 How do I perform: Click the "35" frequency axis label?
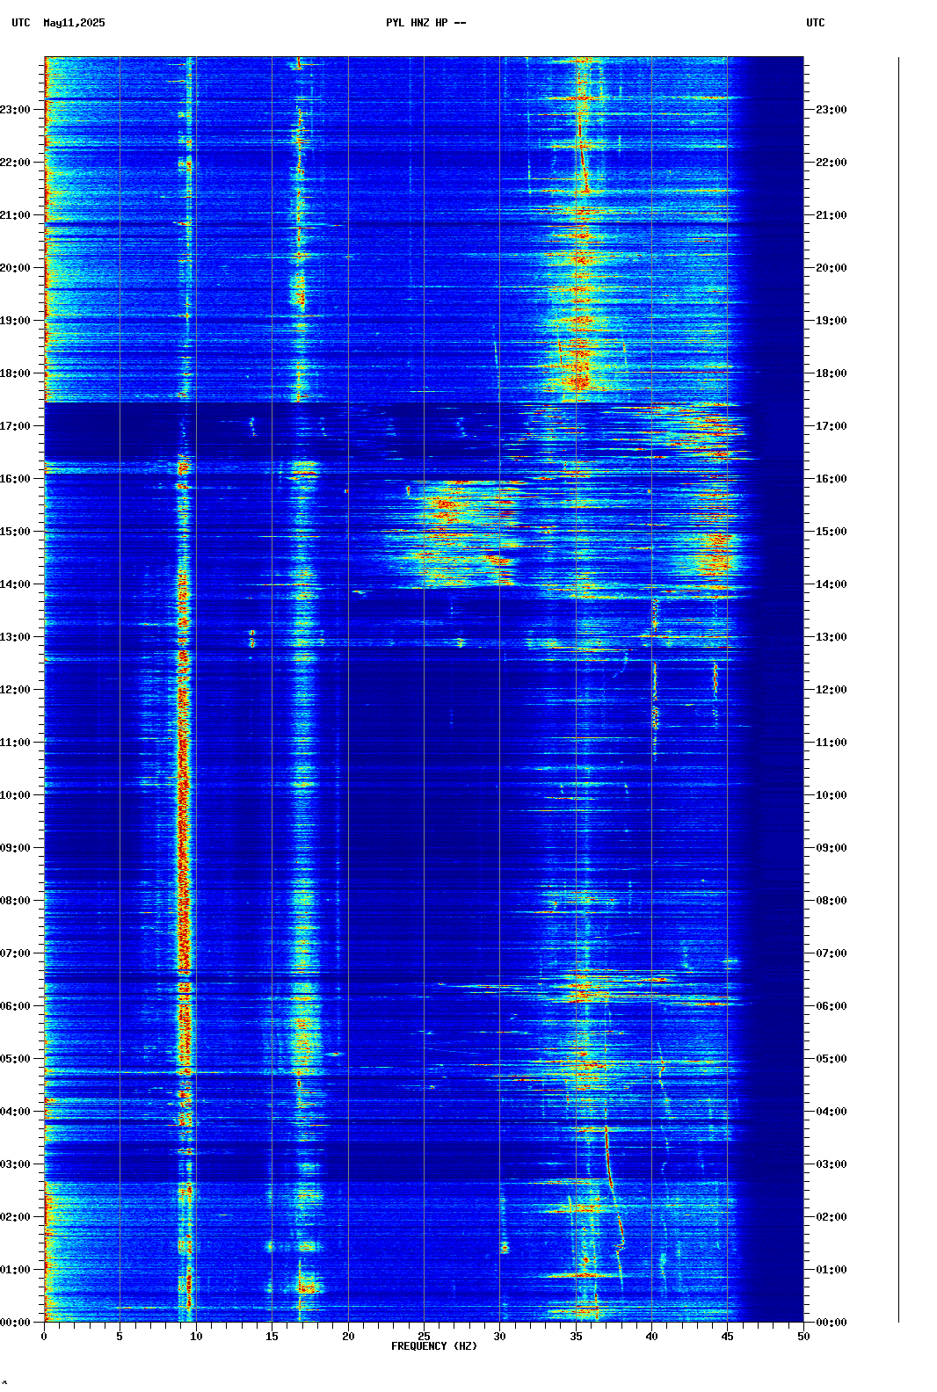(x=576, y=1337)
